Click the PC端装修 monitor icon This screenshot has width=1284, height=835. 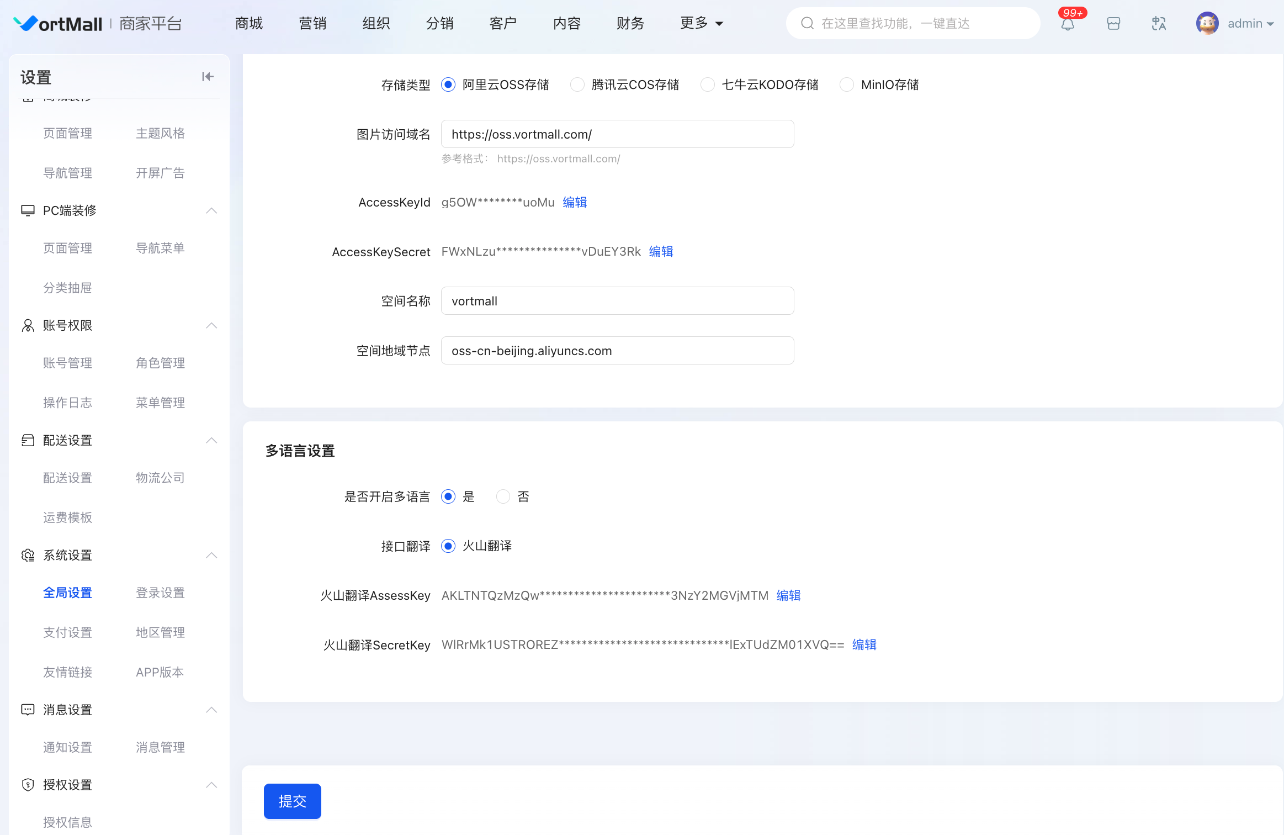pos(28,210)
